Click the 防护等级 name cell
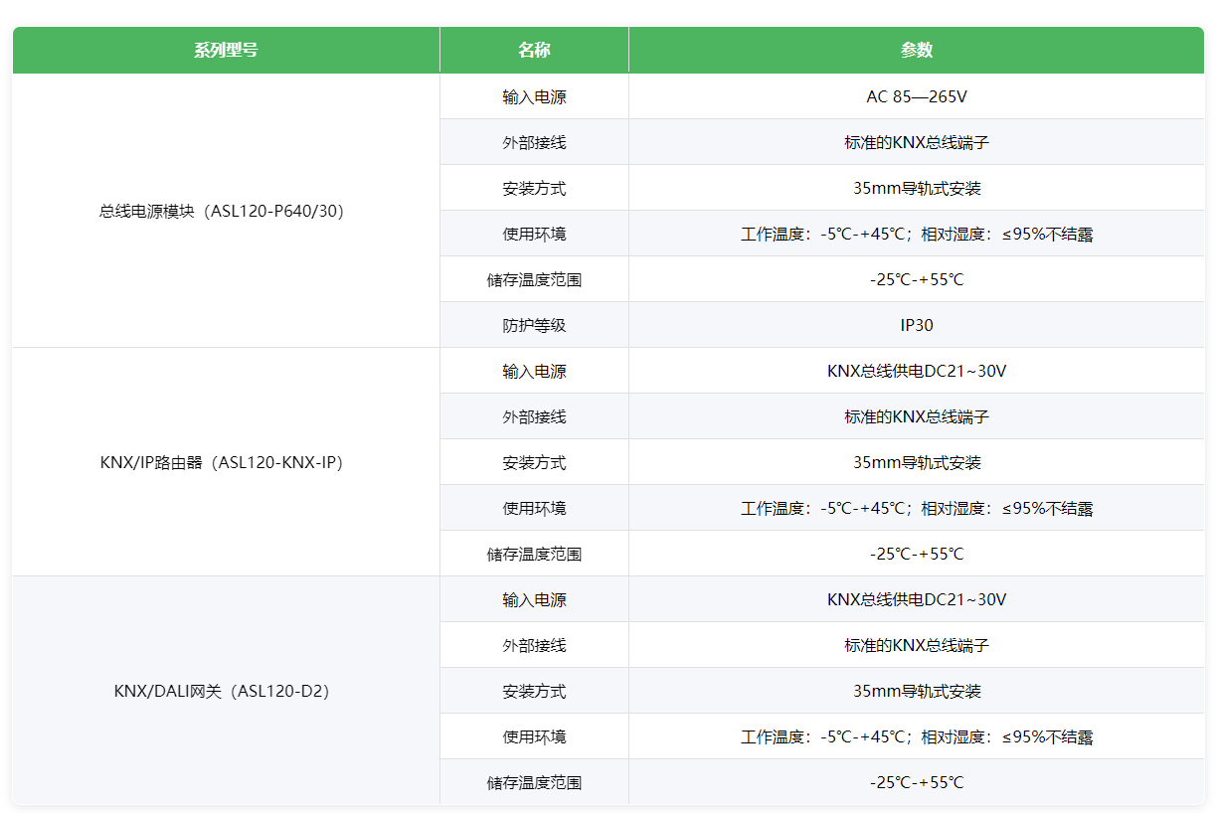The height and width of the screenshot is (814, 1216). [x=534, y=325]
